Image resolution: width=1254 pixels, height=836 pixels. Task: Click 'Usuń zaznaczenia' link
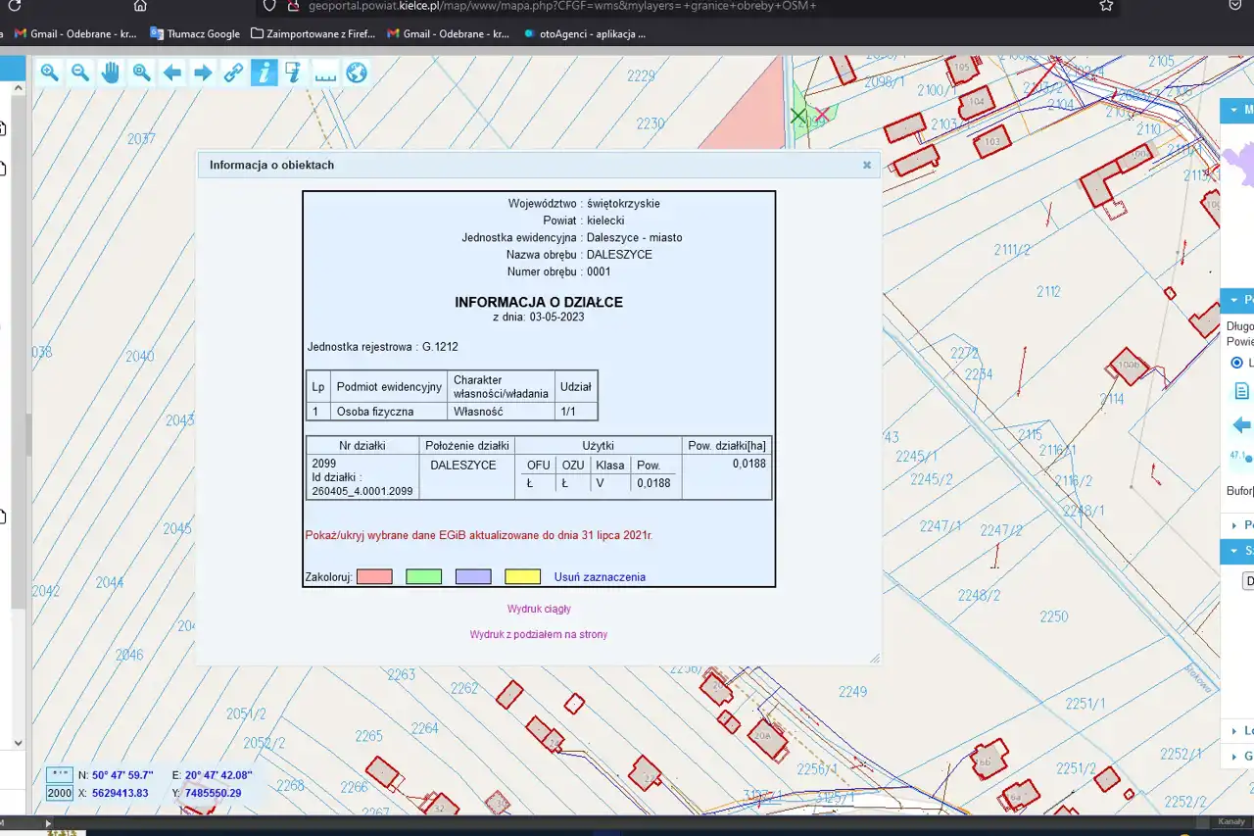tap(600, 577)
